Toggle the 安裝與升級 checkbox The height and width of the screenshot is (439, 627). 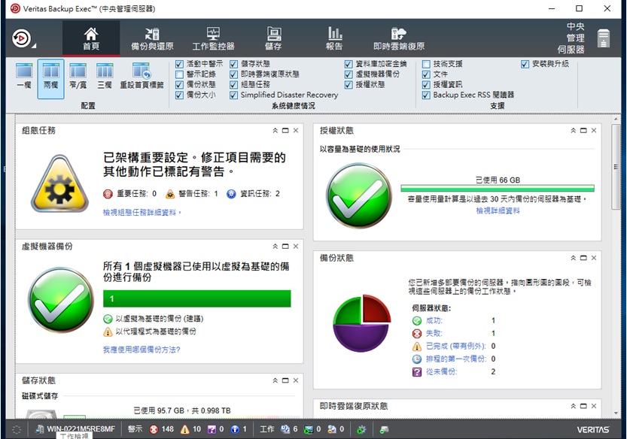point(525,64)
